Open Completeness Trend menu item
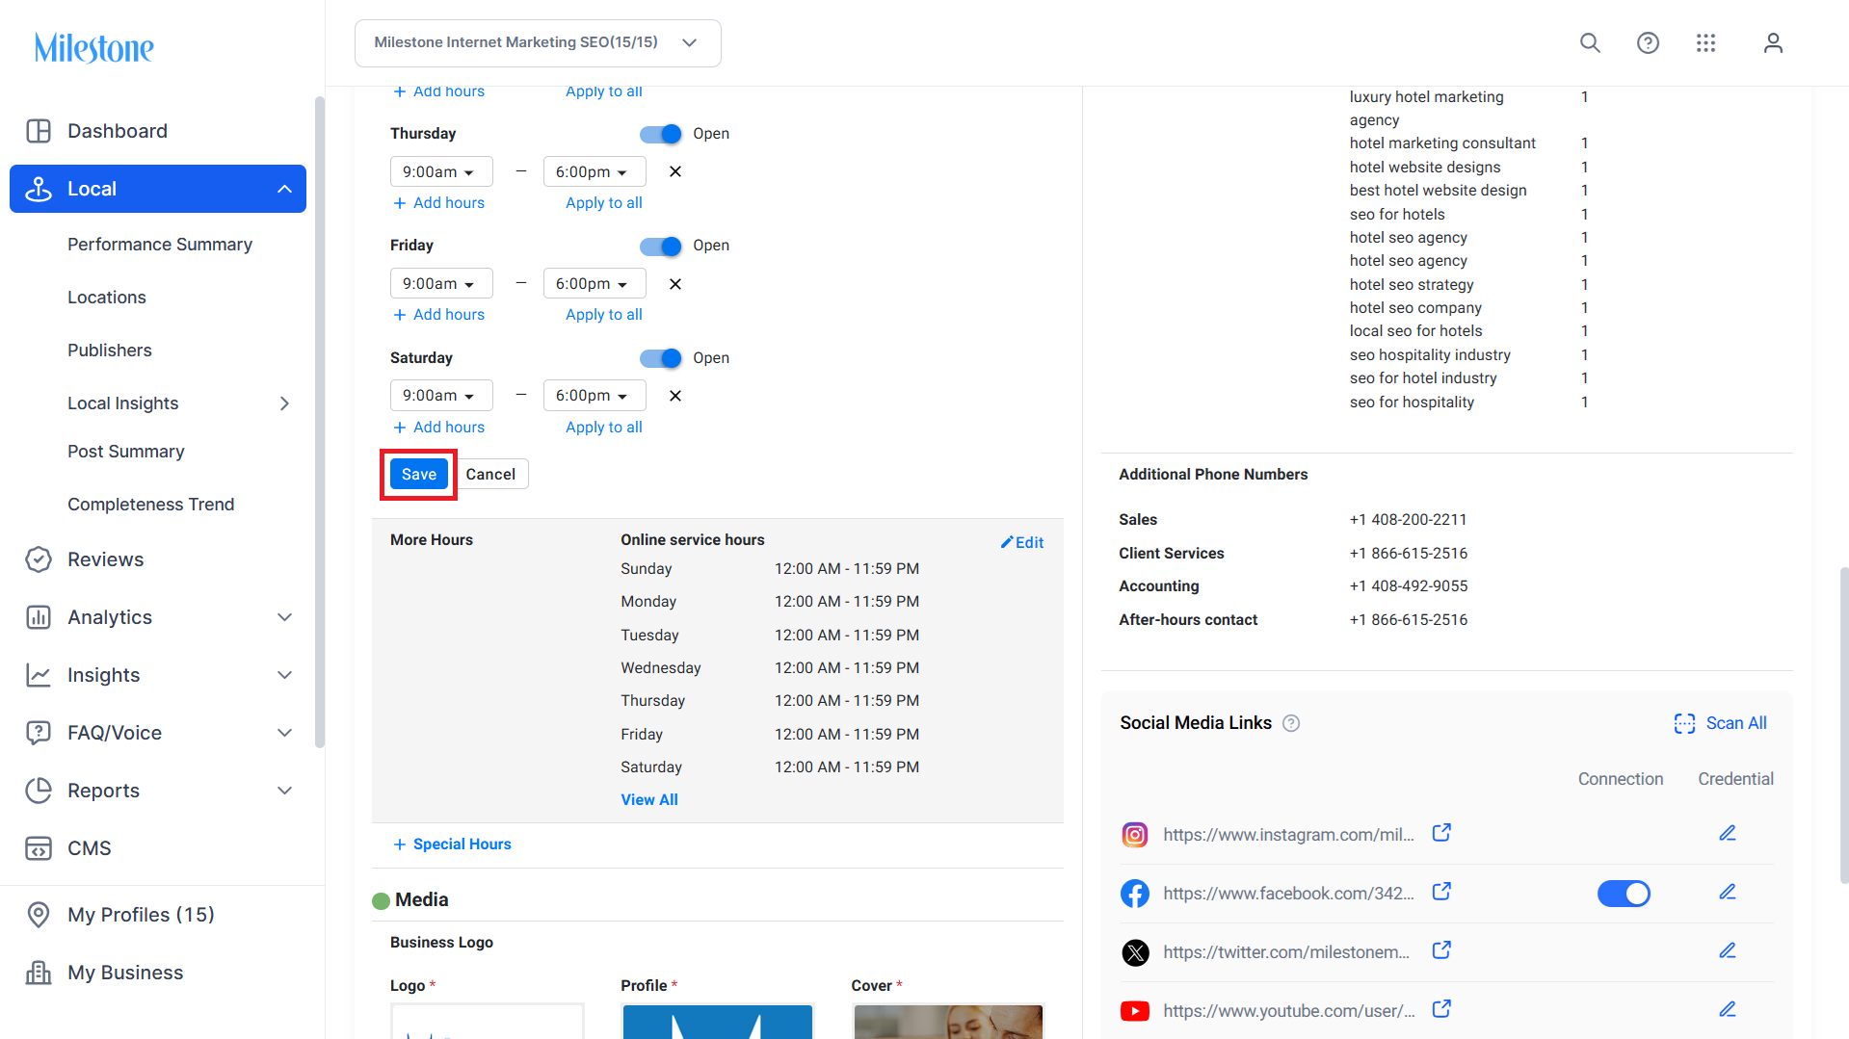The width and height of the screenshot is (1849, 1039). click(151, 505)
